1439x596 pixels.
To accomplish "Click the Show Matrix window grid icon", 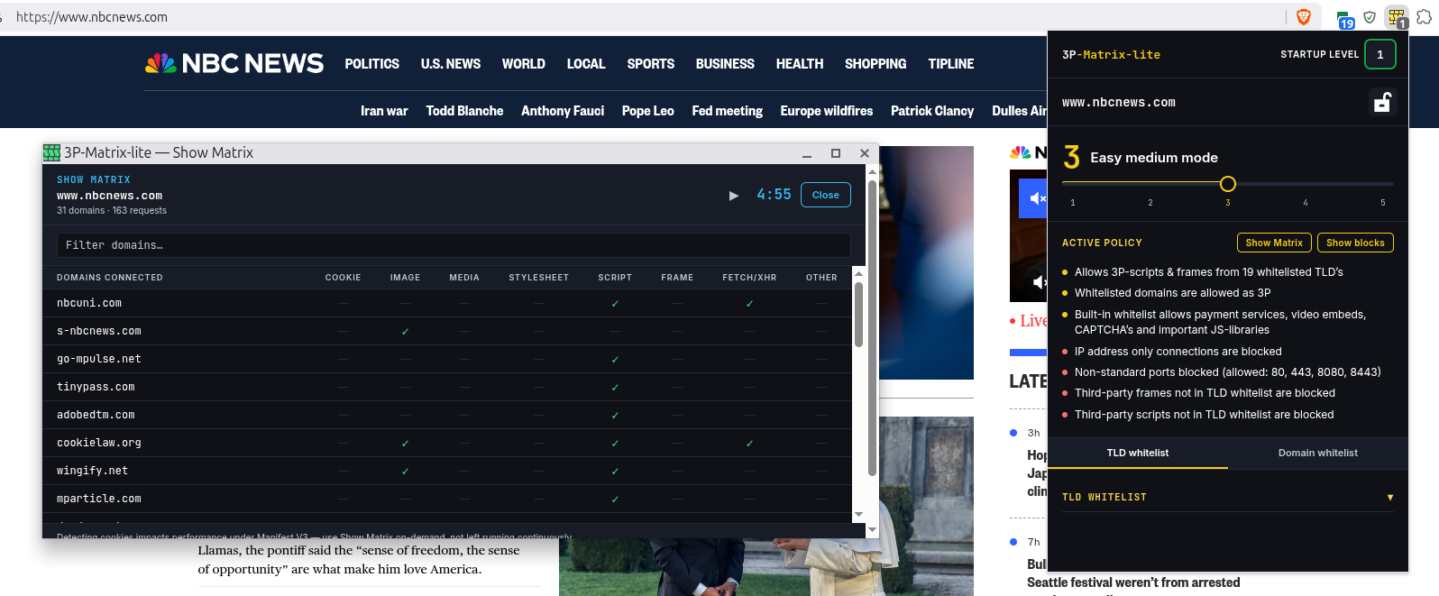I will pos(52,152).
